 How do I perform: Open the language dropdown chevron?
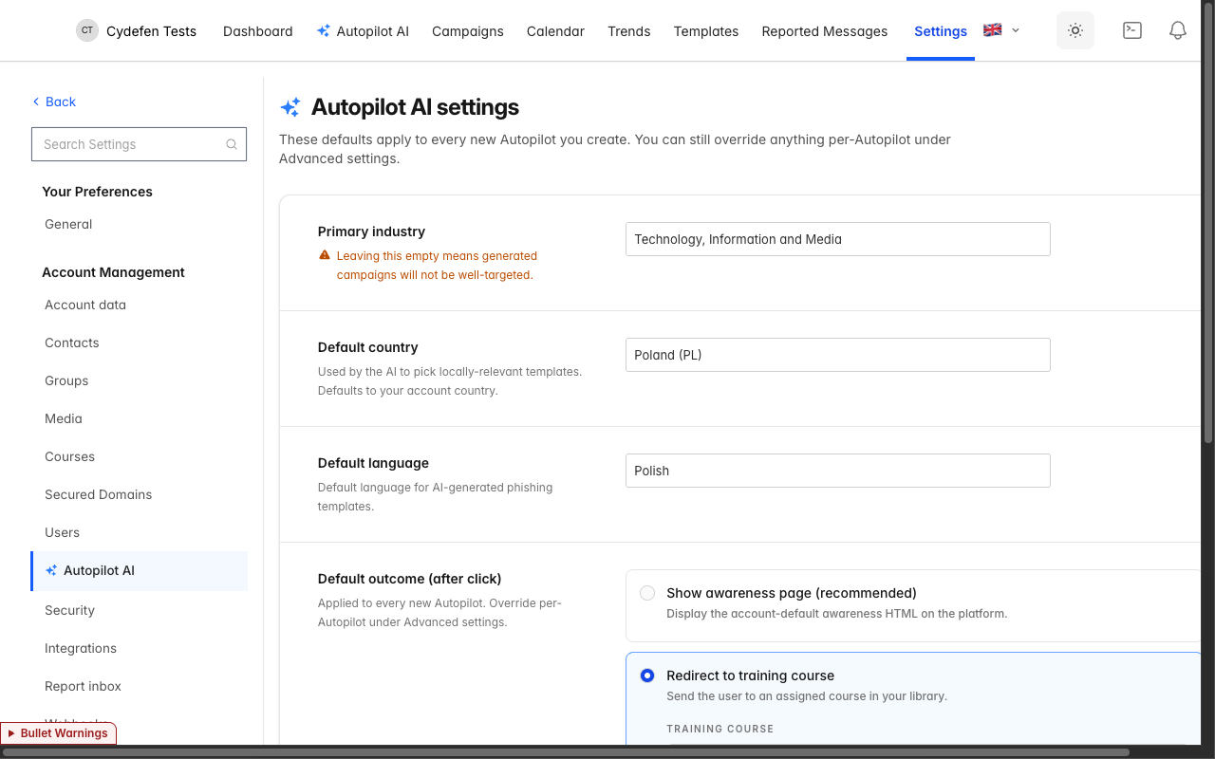[x=1016, y=30]
